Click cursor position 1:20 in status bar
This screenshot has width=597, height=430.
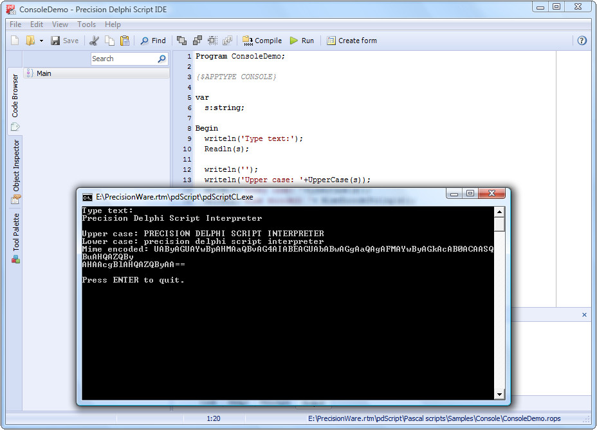214,418
